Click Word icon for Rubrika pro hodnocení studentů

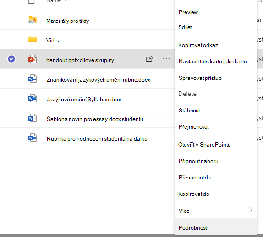[x=33, y=137]
